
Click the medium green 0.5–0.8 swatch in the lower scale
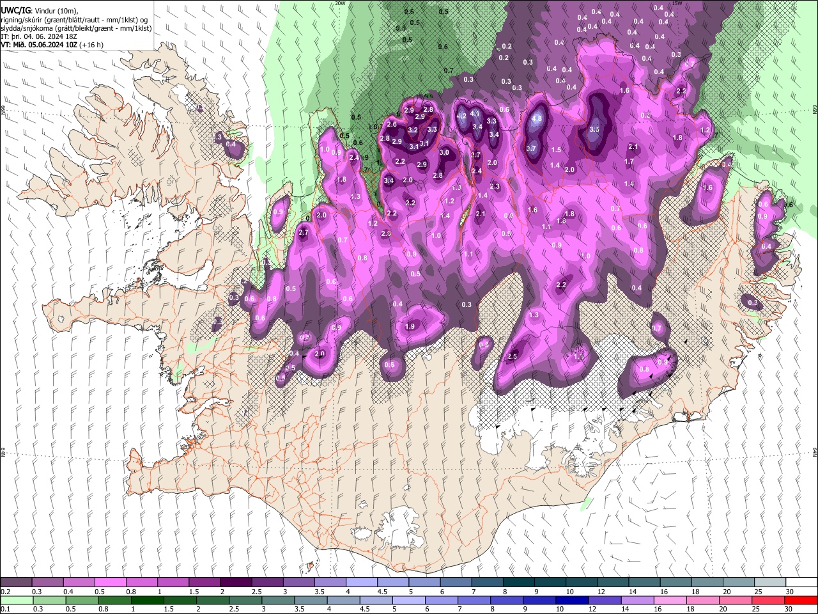[x=82, y=600]
